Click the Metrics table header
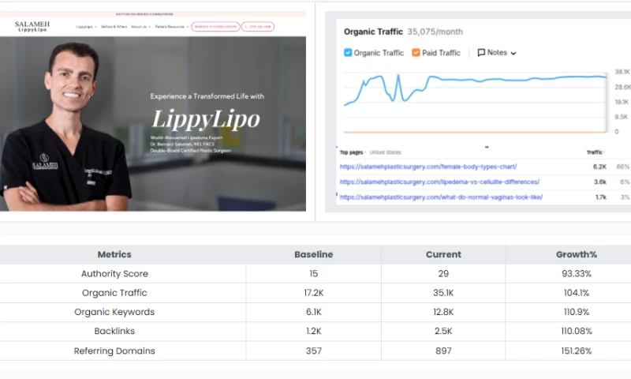The width and height of the screenshot is (631, 379). point(114,254)
